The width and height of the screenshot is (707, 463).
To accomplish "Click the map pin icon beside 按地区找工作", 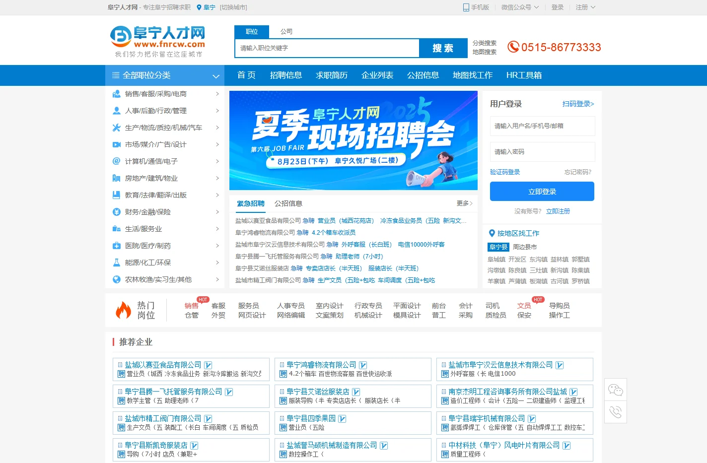I will (x=492, y=233).
